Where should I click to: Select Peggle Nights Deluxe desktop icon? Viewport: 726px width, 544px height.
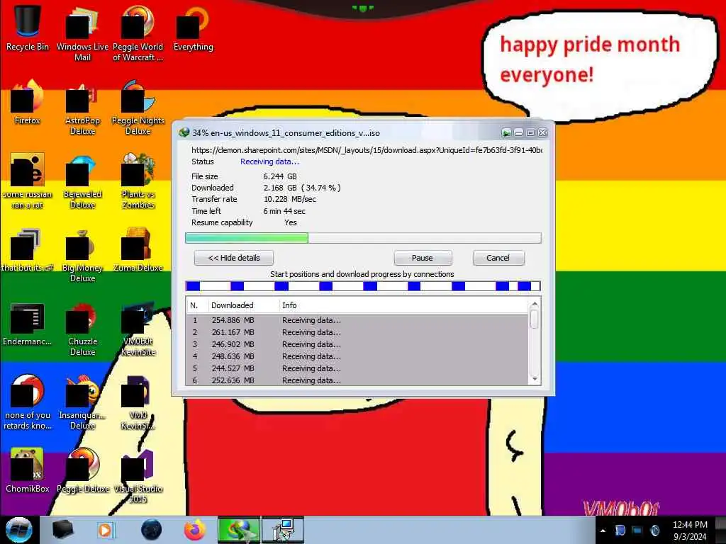click(x=138, y=108)
